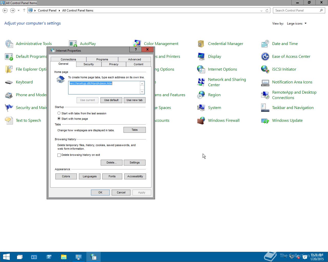The height and width of the screenshot is (262, 328).
Task: Open the AutoPlay icon
Action: tap(73, 44)
